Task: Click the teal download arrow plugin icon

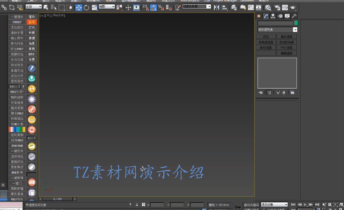Action: [32, 78]
